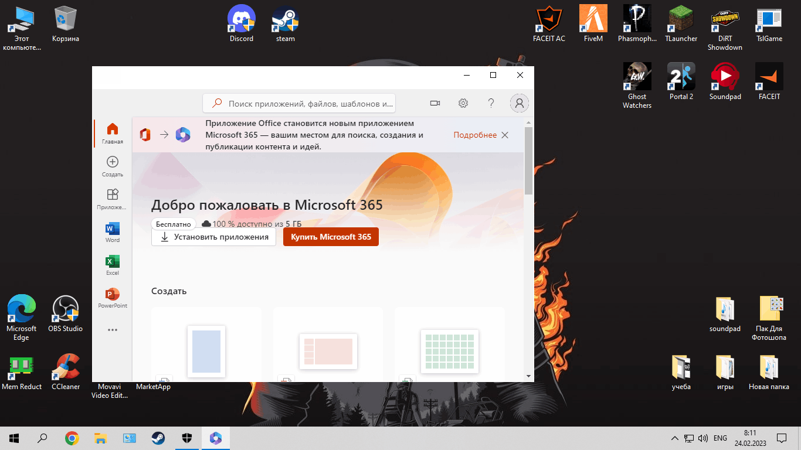
Task: Select the CCleaner desktop icon
Action: 66,372
